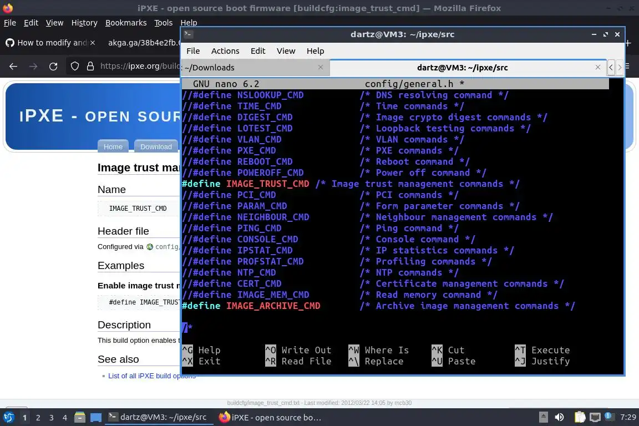
Task: Open the terminal Edit menu
Action: [x=258, y=51]
